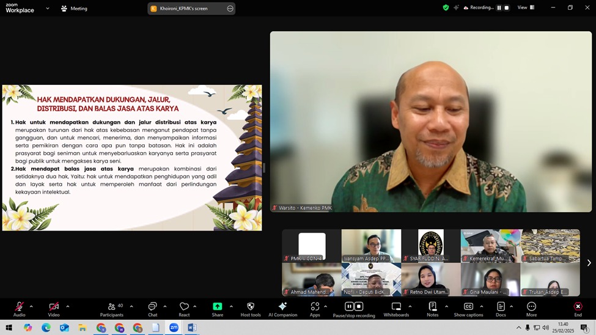Click the green encryption shield icon
The image size is (596, 335).
[446, 8]
